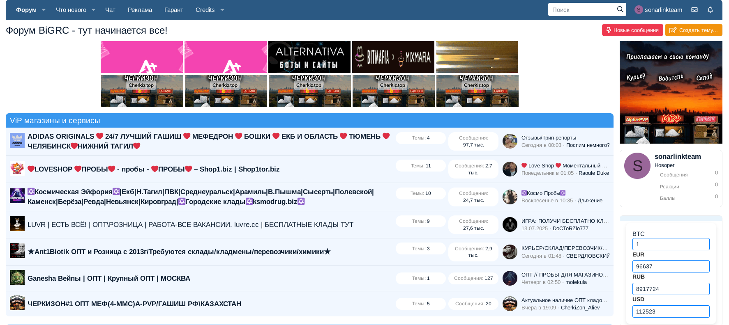Click avatar of last poster Raoule Duke
Viewport: 729px width, 325px height.
(510, 169)
